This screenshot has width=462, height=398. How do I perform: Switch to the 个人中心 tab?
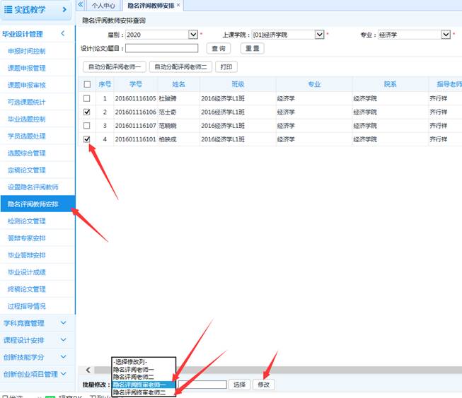103,6
